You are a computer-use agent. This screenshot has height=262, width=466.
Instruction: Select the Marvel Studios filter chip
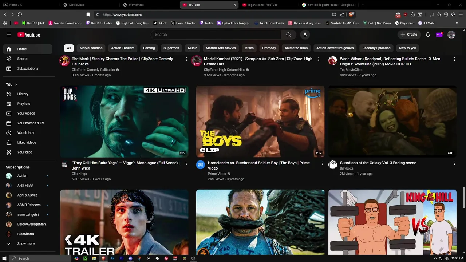point(91,48)
